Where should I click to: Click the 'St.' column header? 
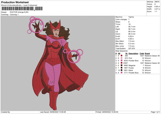126,54
